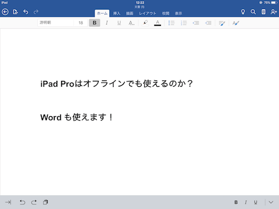Image resolution: width=279 pixels, height=209 pixels.
Task: Toggle Italic in the ribbon
Action: coord(107,23)
